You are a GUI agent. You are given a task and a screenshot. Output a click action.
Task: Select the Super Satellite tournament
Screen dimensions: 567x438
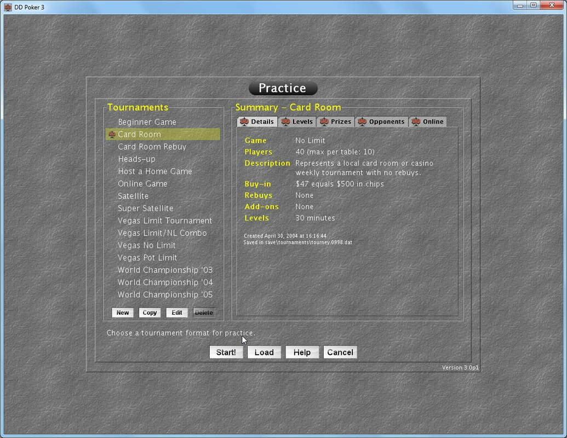(163, 208)
